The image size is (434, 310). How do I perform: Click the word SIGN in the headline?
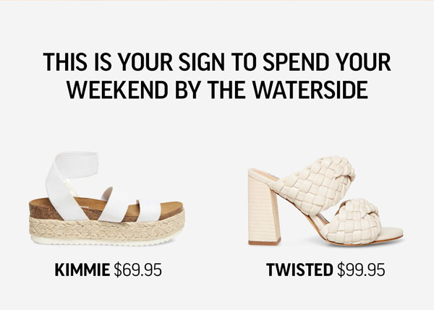202,61
